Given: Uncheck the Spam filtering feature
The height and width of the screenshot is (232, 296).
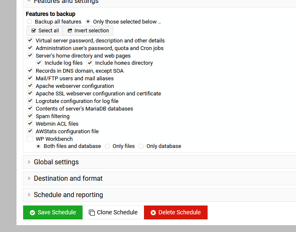Looking at the screenshot, I should 30,116.
